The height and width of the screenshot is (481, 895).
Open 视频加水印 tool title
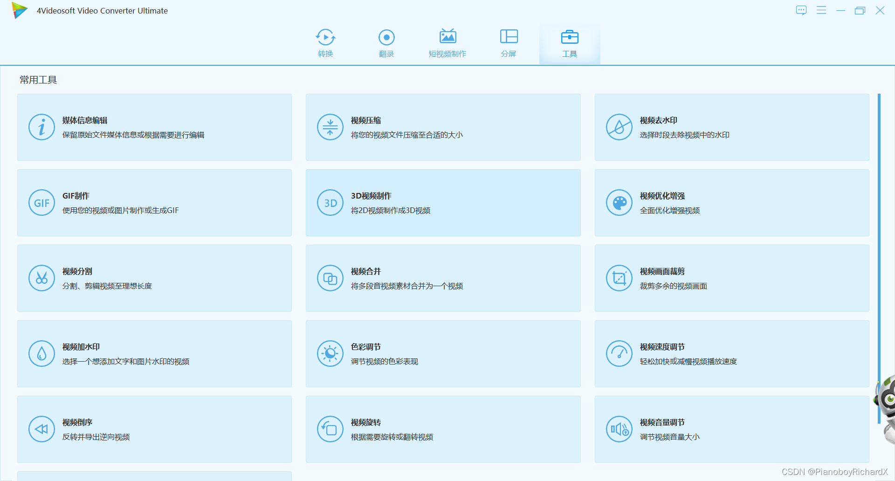tap(81, 347)
